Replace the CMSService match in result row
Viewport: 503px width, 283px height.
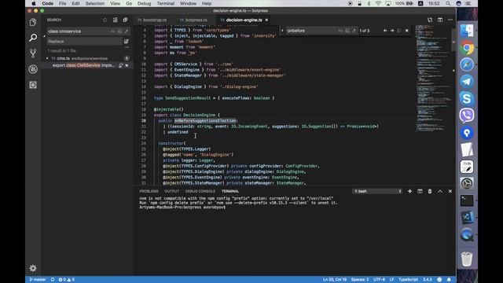tap(121, 65)
